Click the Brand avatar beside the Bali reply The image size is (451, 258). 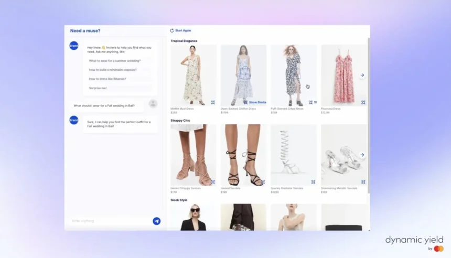click(74, 120)
